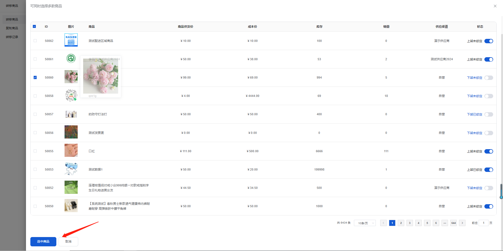Turn on status switch for product 50856

pyautogui.click(x=489, y=133)
